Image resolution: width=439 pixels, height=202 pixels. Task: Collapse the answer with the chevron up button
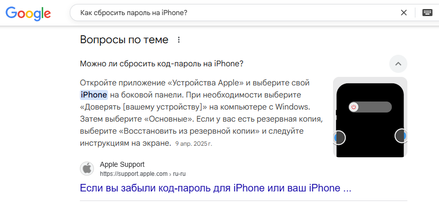point(398,64)
